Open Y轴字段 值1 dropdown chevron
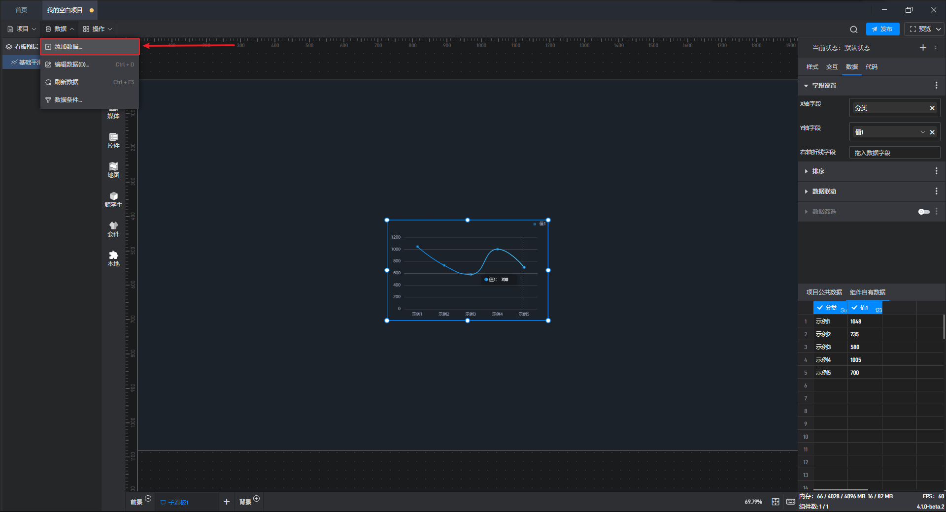This screenshot has height=512, width=946. point(922,132)
